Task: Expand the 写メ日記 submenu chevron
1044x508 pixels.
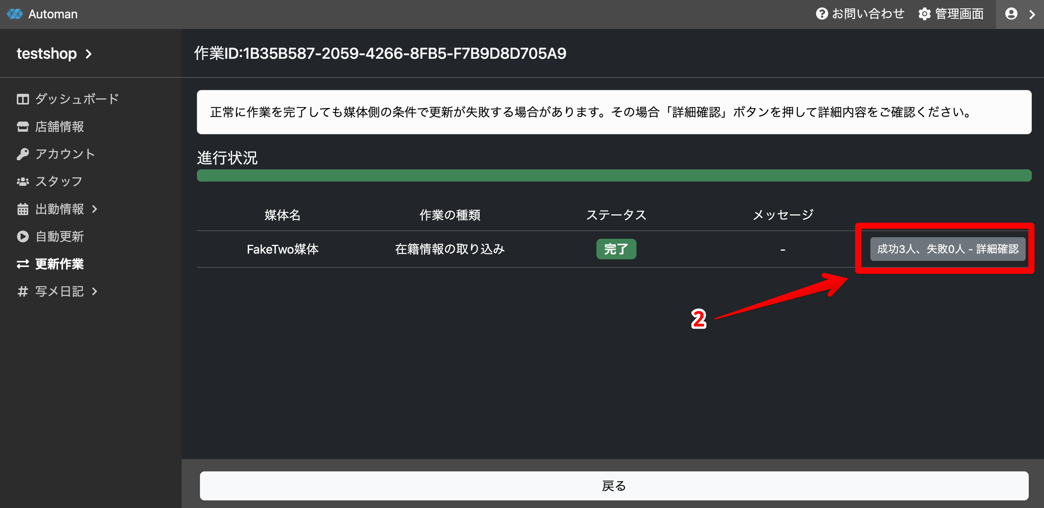Action: click(x=95, y=291)
